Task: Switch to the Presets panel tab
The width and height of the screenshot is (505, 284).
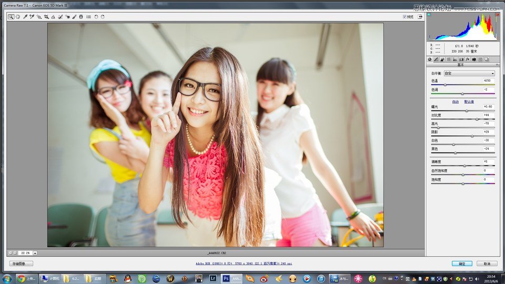Action: [x=480, y=59]
